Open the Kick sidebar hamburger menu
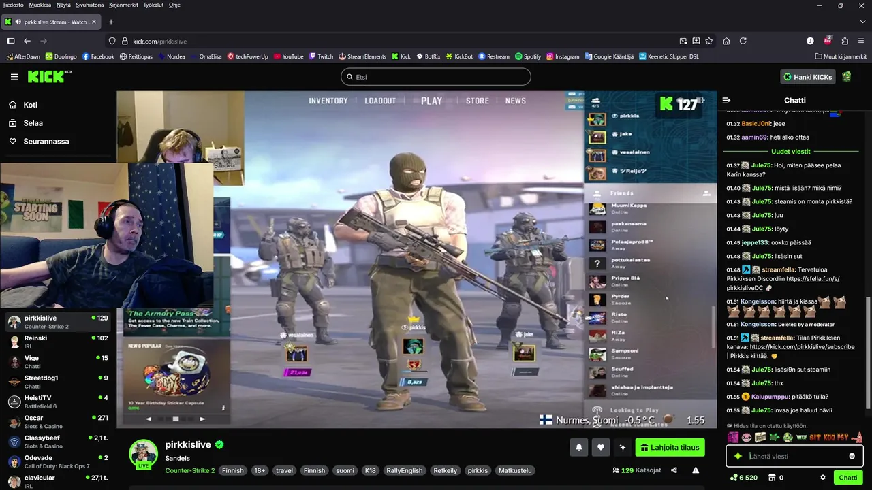This screenshot has width=872, height=490. (x=14, y=77)
